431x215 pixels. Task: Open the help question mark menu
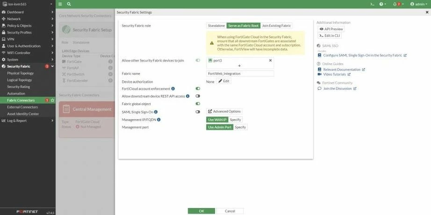[383, 4]
